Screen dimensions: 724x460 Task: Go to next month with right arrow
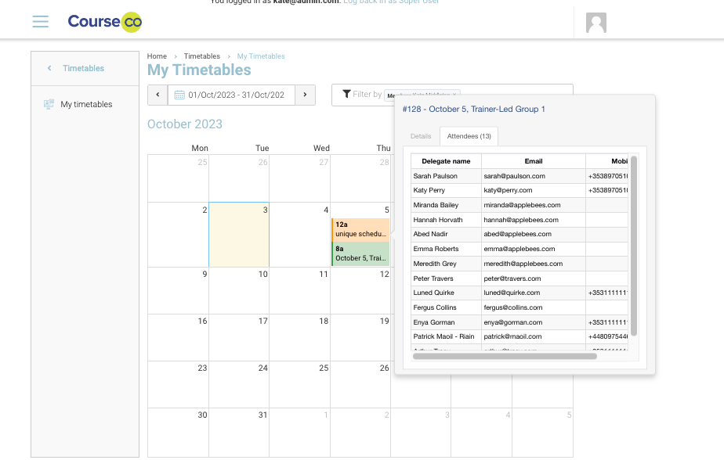(x=305, y=95)
